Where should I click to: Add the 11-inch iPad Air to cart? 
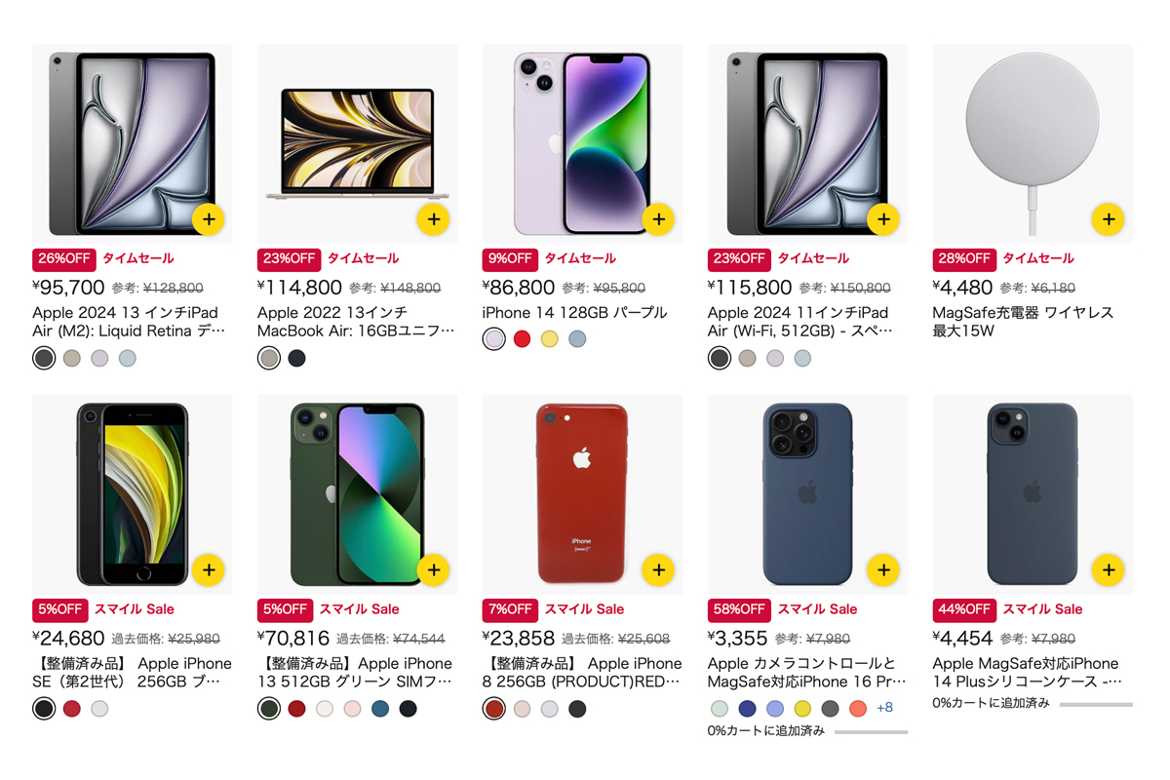click(884, 219)
